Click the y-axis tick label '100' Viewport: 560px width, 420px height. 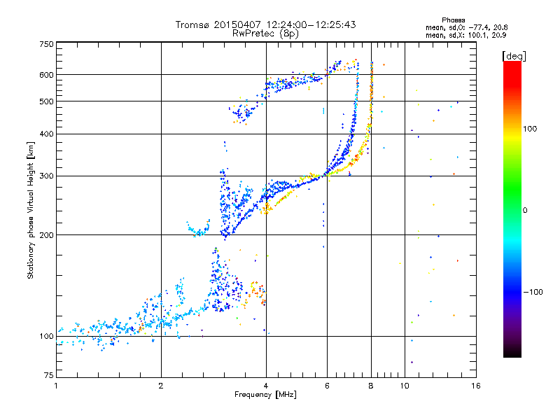(46, 337)
